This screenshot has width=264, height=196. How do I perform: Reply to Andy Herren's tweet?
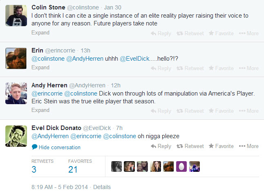[161, 111]
